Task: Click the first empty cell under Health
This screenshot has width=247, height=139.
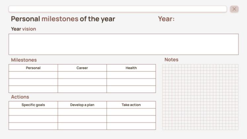Action: tap(131, 75)
